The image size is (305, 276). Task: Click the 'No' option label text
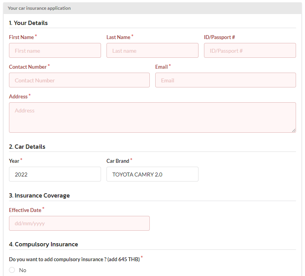tap(23, 270)
